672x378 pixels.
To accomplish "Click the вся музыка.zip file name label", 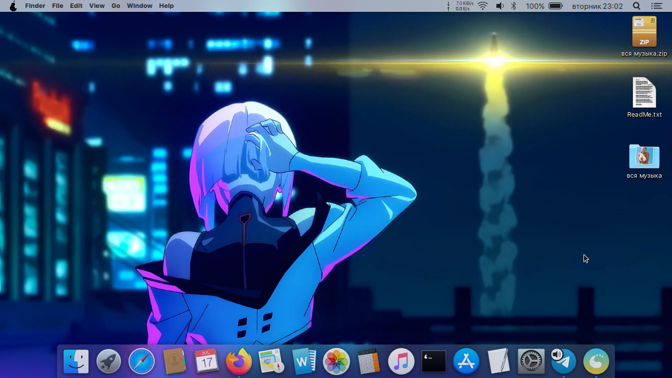I will 644,54.
